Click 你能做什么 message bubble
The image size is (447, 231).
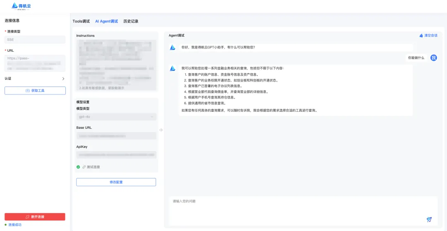[416, 58]
